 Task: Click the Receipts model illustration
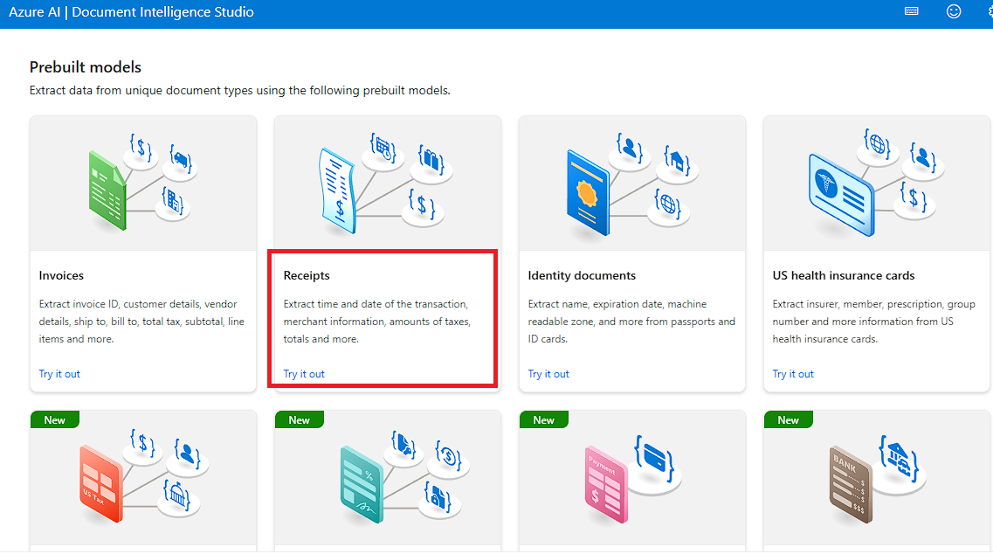[387, 181]
